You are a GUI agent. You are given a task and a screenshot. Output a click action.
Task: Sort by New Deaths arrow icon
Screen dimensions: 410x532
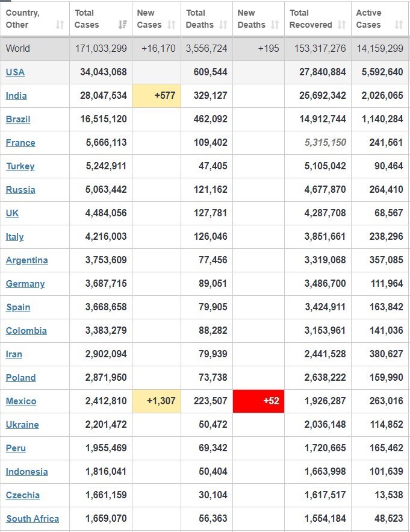tap(275, 25)
